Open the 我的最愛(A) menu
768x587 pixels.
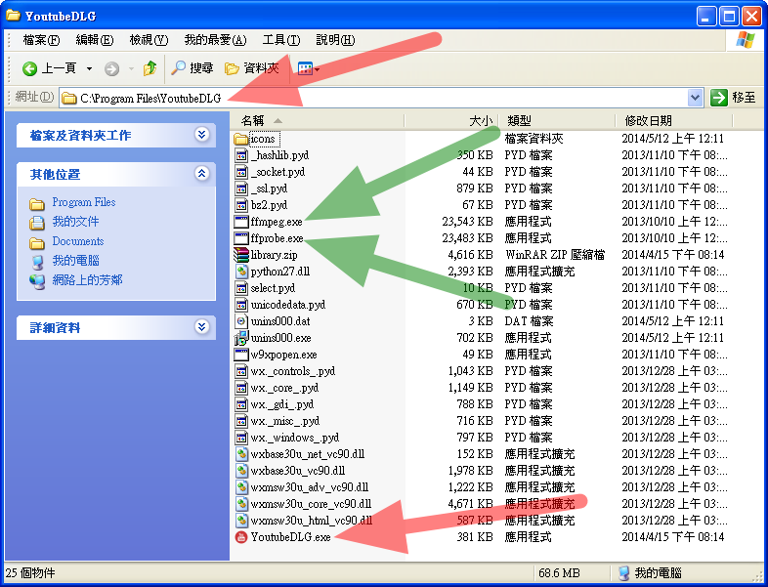click(215, 40)
